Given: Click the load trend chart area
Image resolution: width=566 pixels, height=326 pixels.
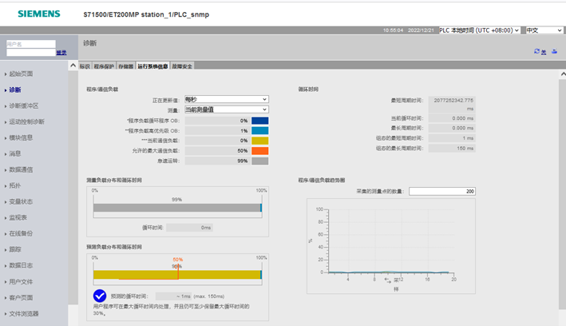Looking at the screenshot, I should coord(391,246).
